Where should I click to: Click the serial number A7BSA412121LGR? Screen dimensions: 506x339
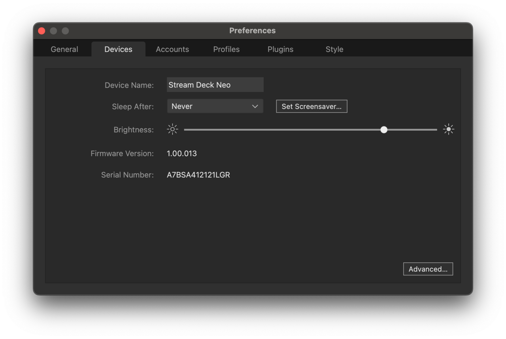[198, 175]
